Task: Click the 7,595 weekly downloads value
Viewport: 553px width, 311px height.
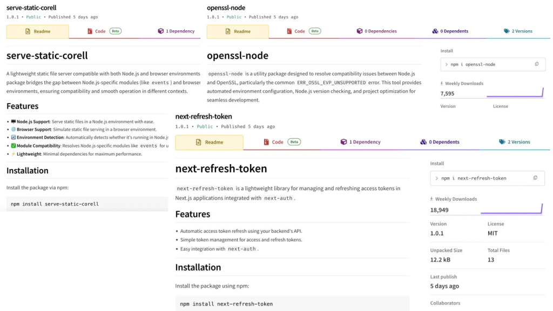Action: pos(447,93)
